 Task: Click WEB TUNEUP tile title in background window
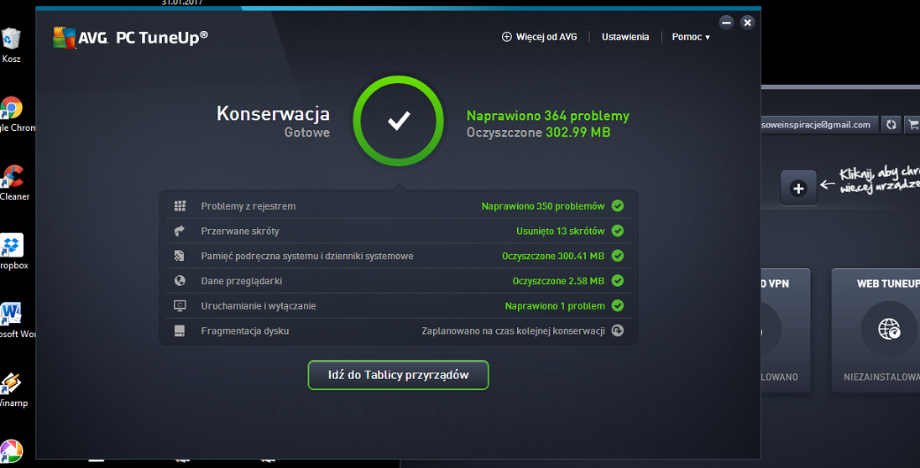pos(888,283)
